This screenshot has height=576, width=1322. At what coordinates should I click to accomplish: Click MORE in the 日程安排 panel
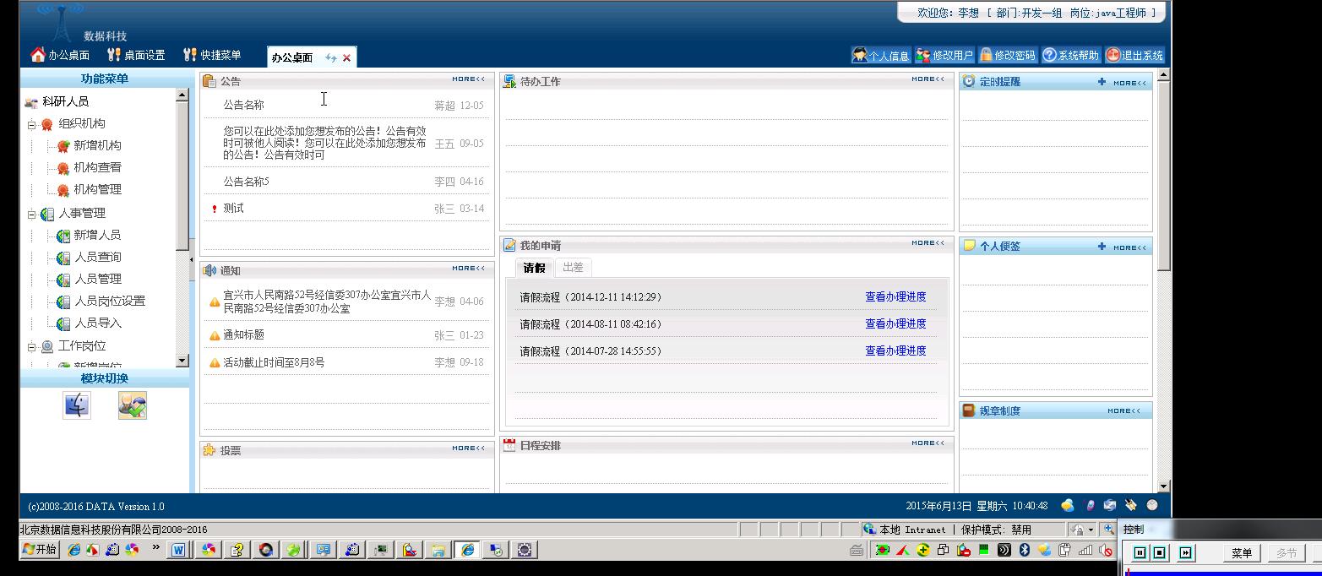(928, 443)
